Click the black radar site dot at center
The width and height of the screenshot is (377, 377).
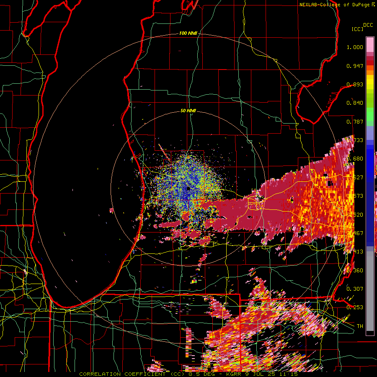(x=188, y=189)
